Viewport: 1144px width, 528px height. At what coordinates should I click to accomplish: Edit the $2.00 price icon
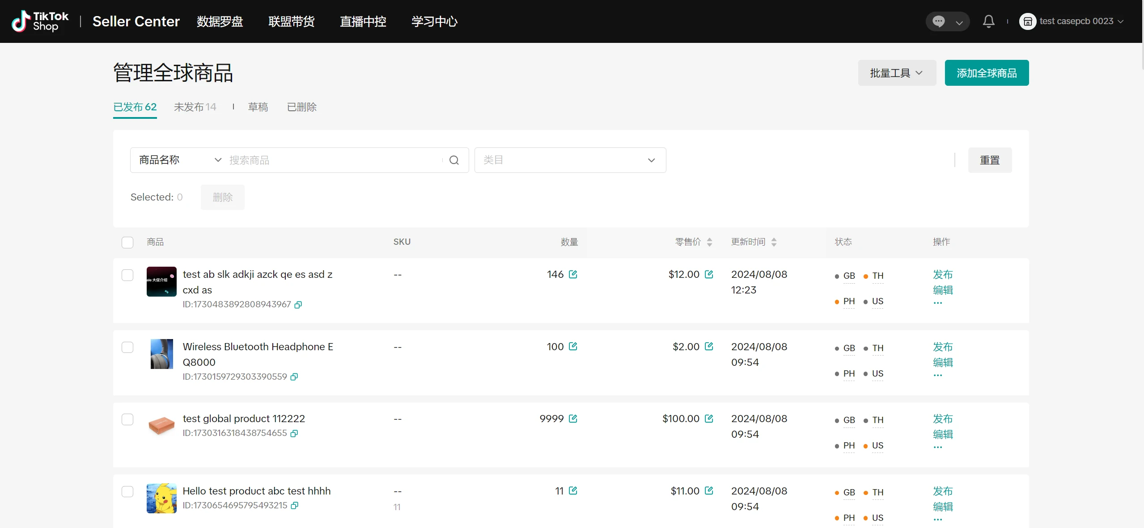click(709, 347)
